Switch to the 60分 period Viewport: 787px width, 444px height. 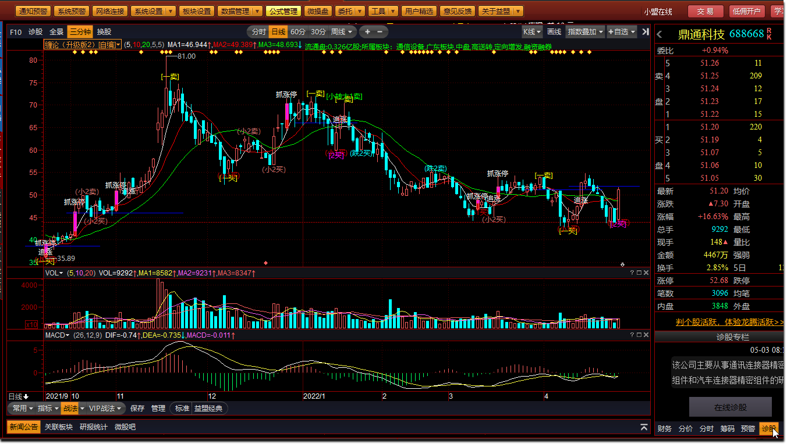click(298, 31)
